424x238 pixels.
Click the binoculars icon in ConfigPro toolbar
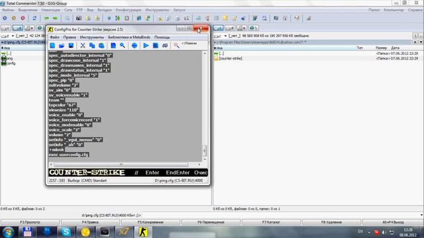click(x=165, y=46)
